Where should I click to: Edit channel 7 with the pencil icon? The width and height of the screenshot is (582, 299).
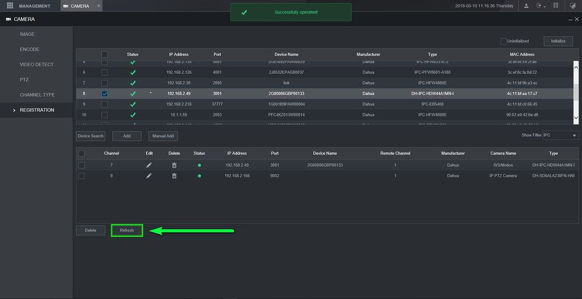coord(149,165)
